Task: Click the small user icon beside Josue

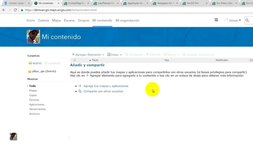Action: 226,20
